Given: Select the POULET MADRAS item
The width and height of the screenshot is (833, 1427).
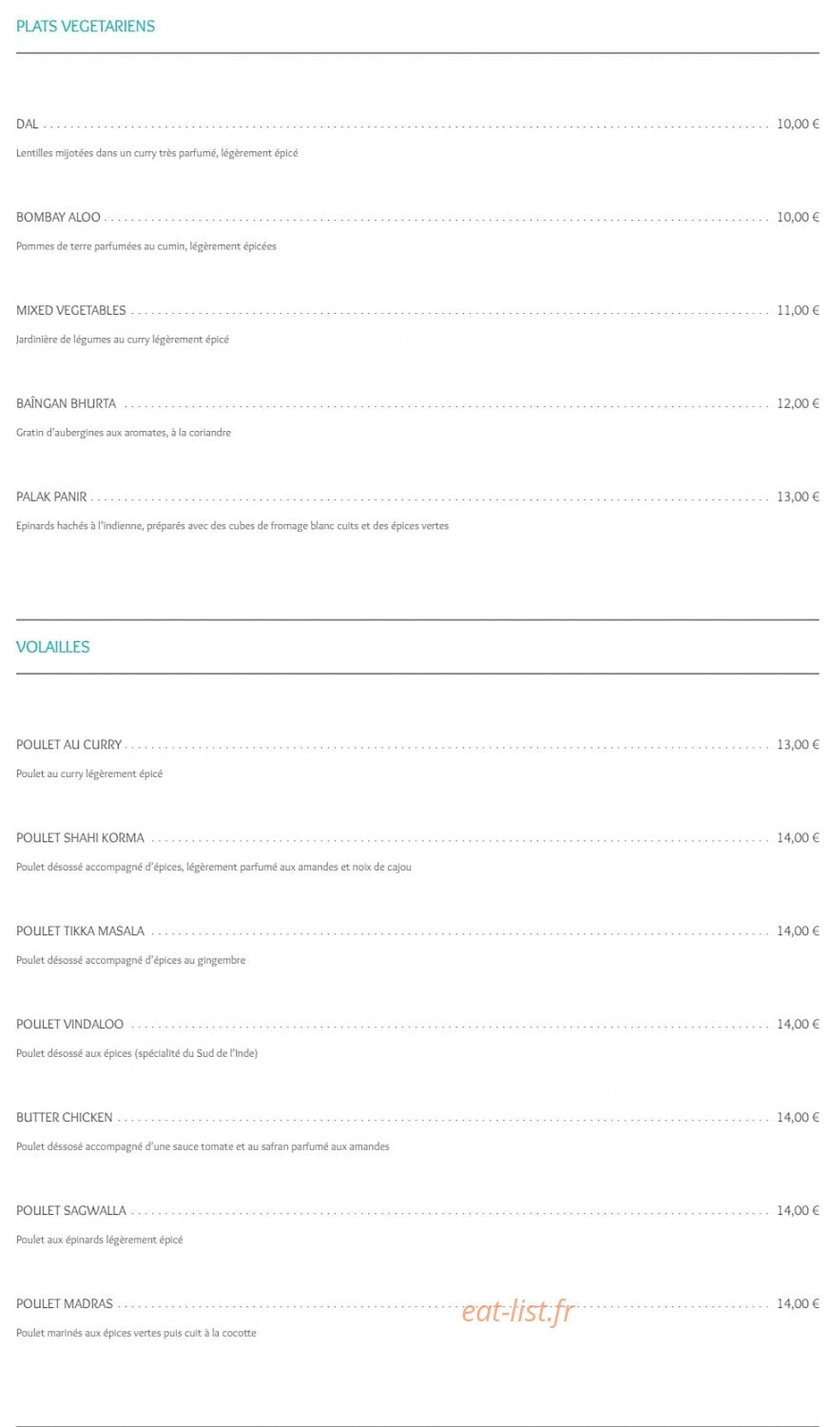Looking at the screenshot, I should click(65, 1304).
